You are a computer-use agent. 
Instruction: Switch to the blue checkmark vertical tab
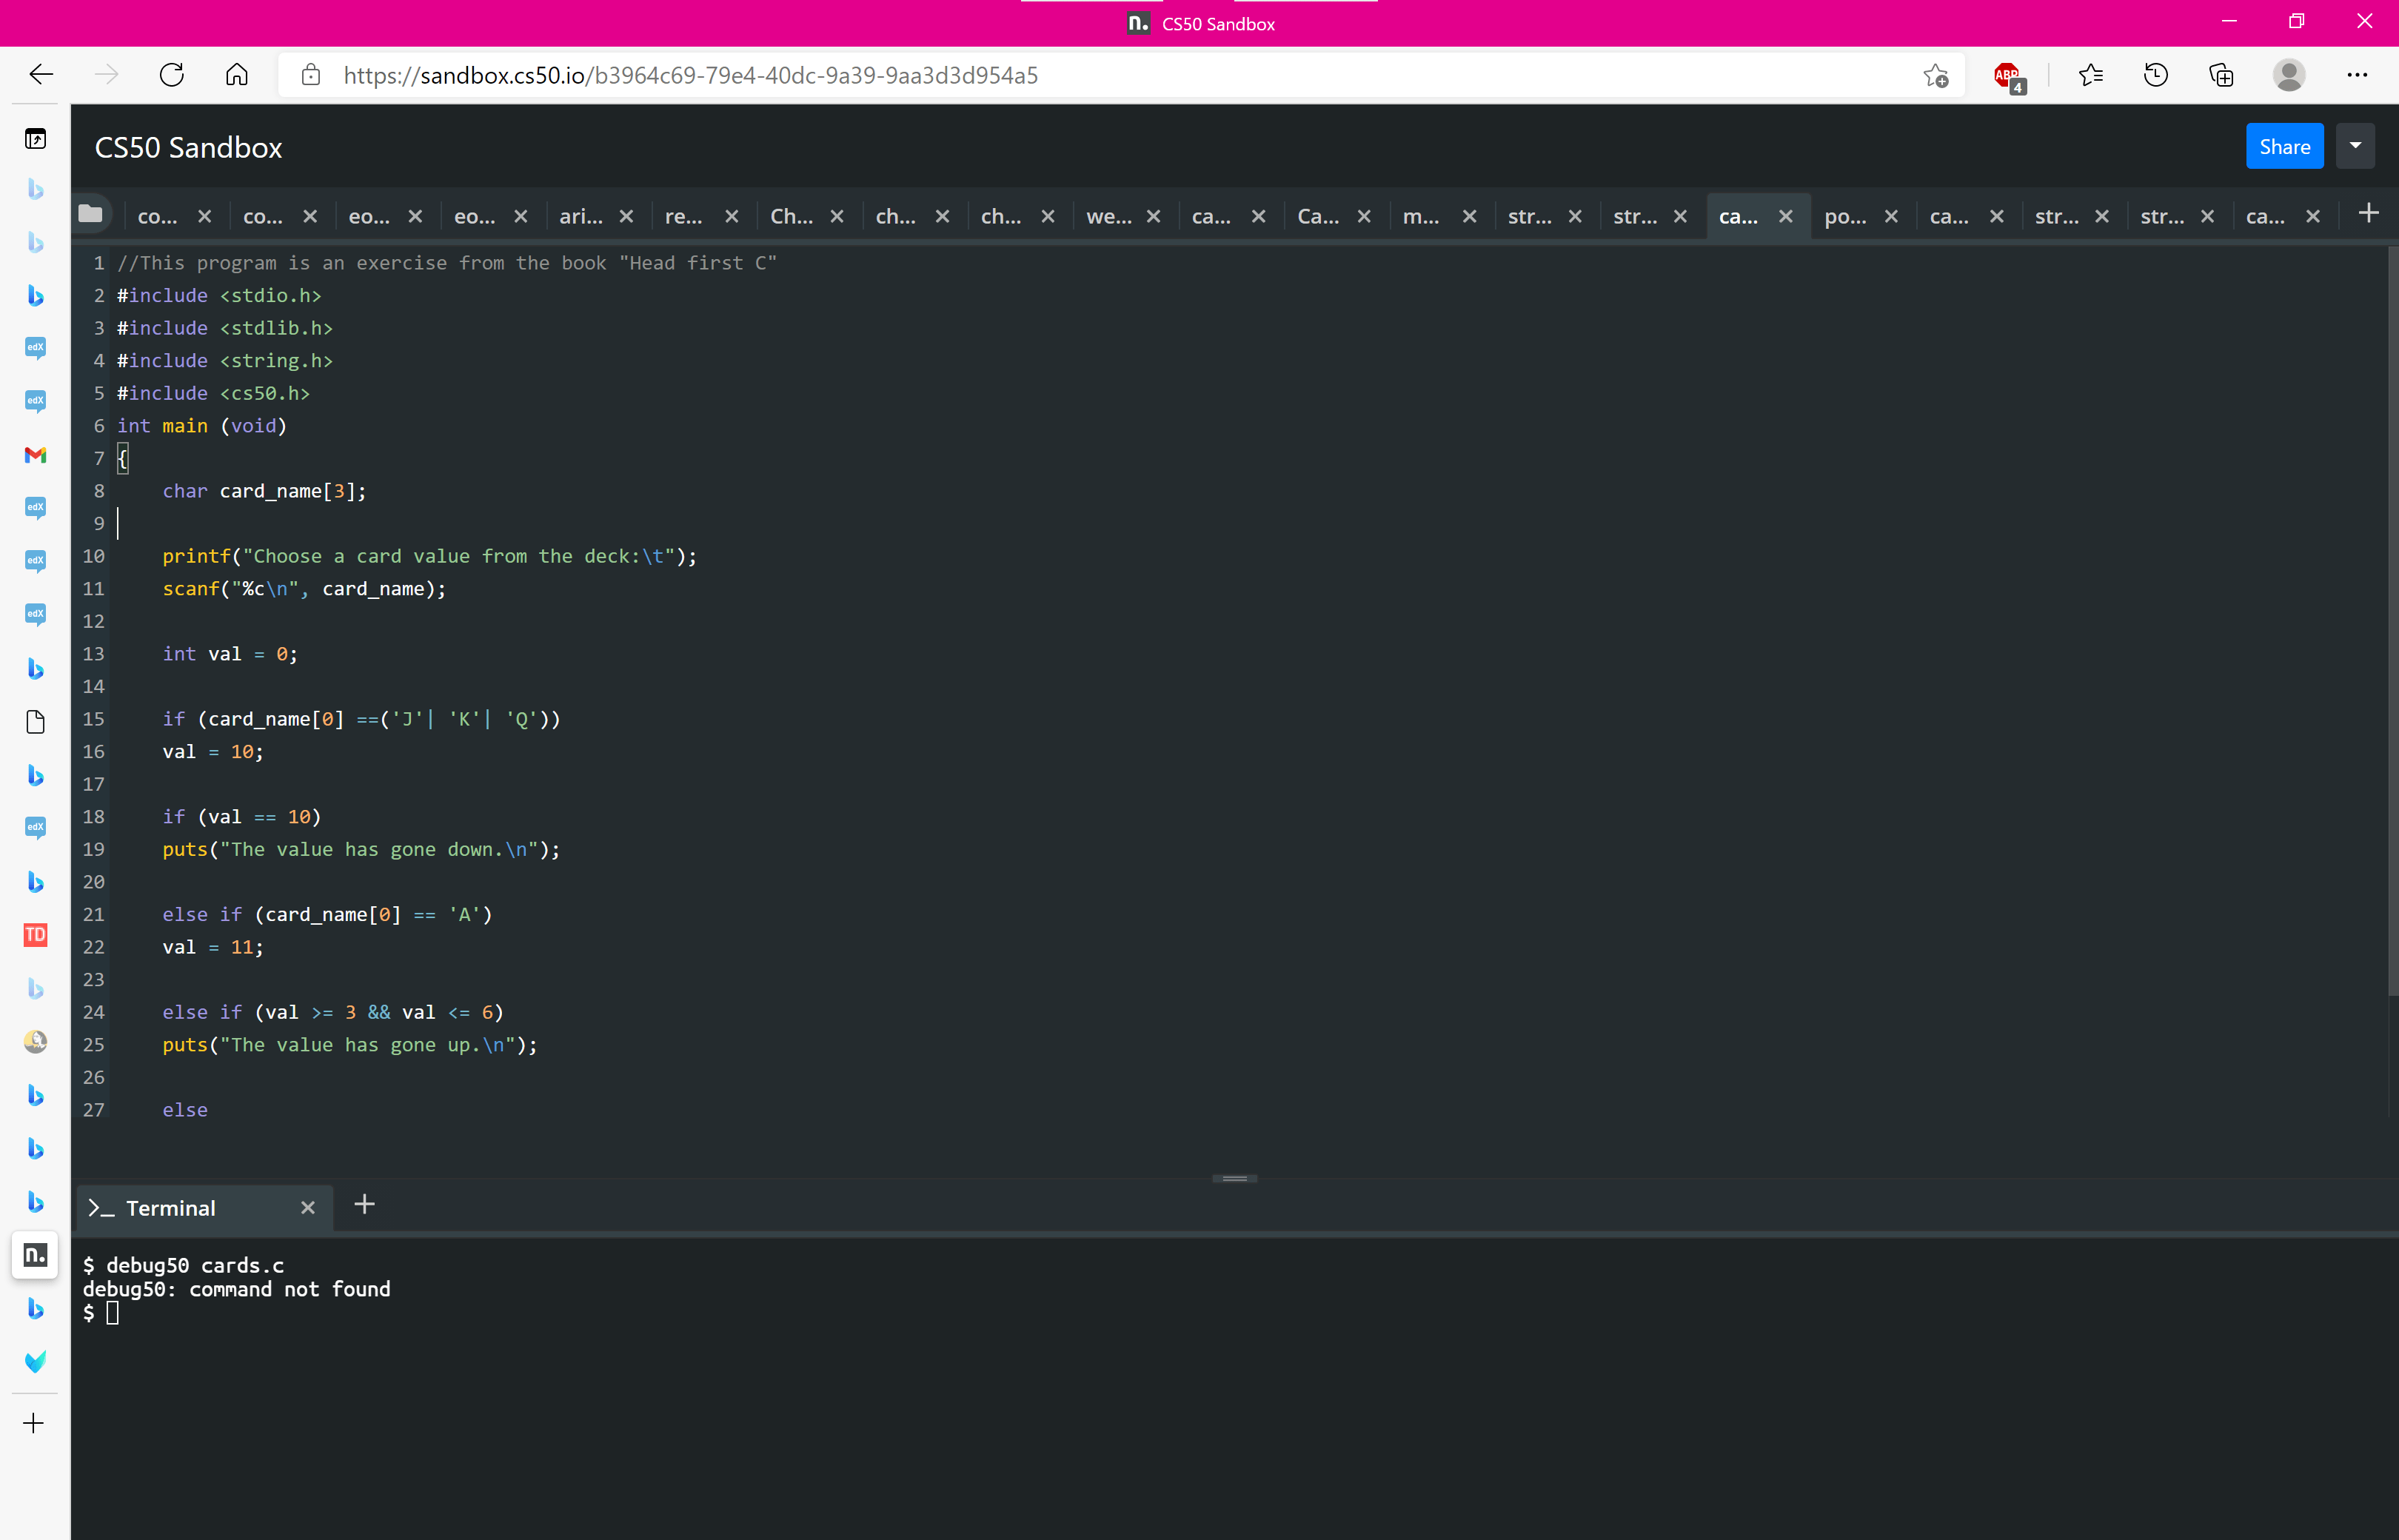click(35, 1362)
